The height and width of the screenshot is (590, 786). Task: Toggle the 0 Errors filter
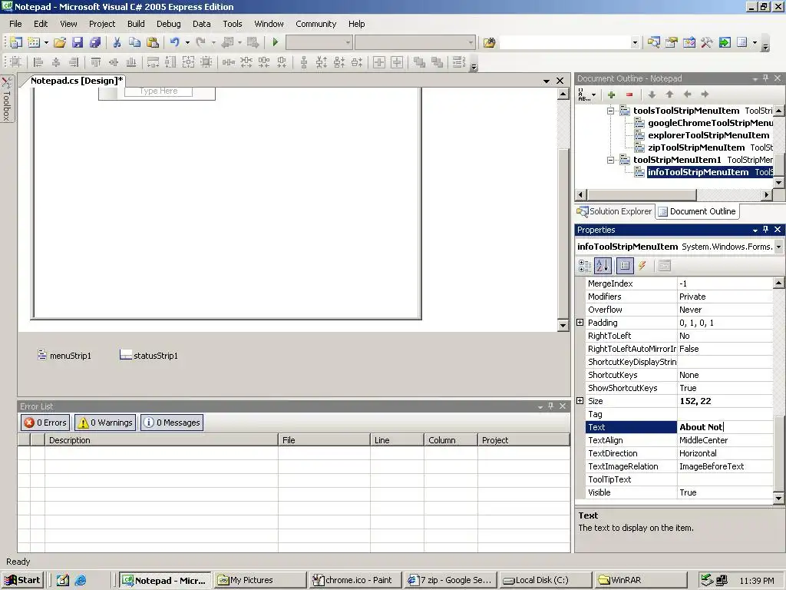[45, 423]
